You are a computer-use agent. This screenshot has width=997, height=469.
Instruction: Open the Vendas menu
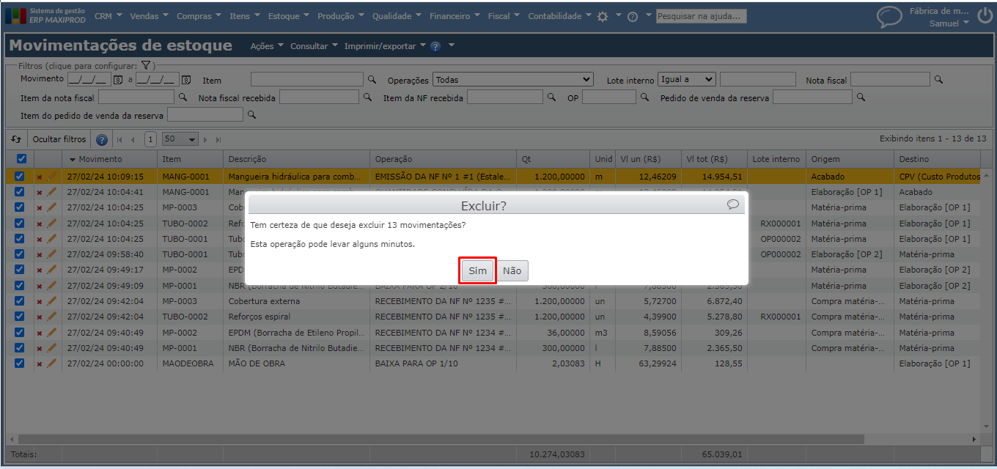pyautogui.click(x=148, y=15)
